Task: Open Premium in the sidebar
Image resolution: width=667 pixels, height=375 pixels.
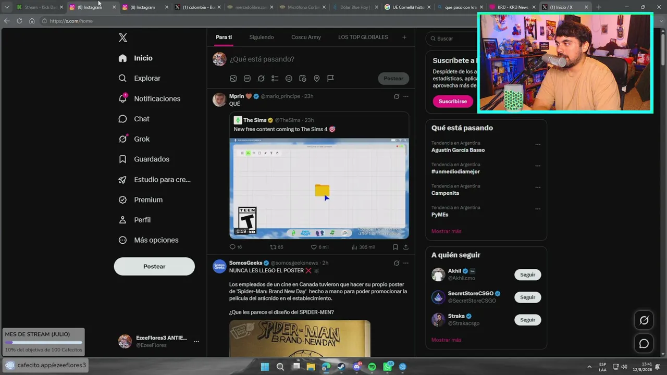Action: 141,199
